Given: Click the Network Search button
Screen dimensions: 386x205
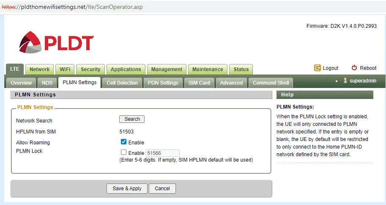Looking at the screenshot, I should click(132, 119).
